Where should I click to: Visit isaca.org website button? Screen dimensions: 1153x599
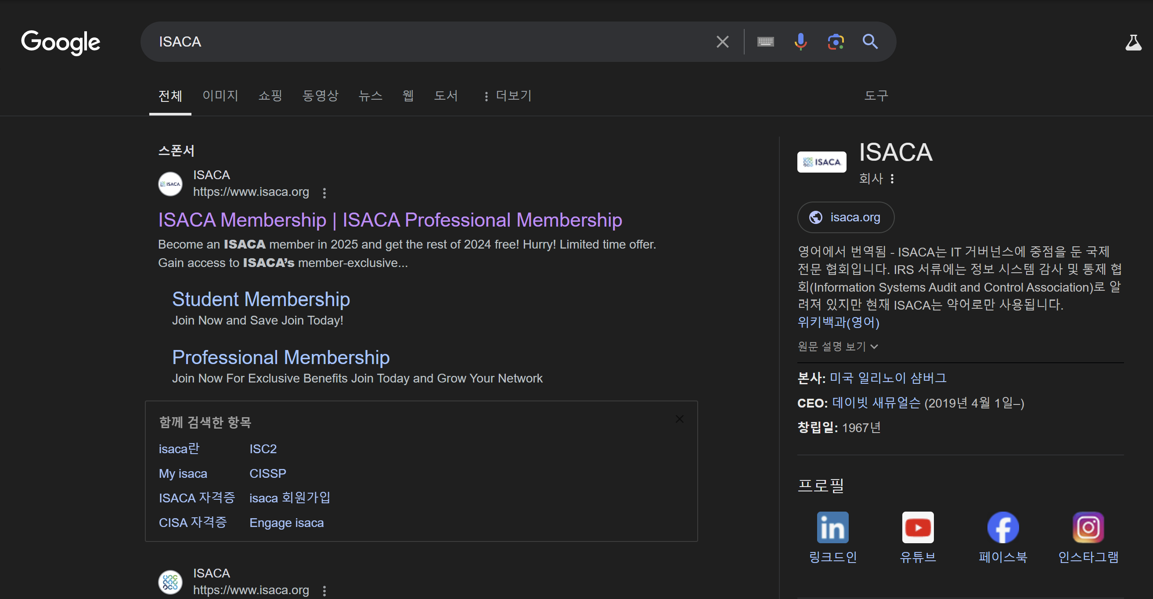coord(846,217)
